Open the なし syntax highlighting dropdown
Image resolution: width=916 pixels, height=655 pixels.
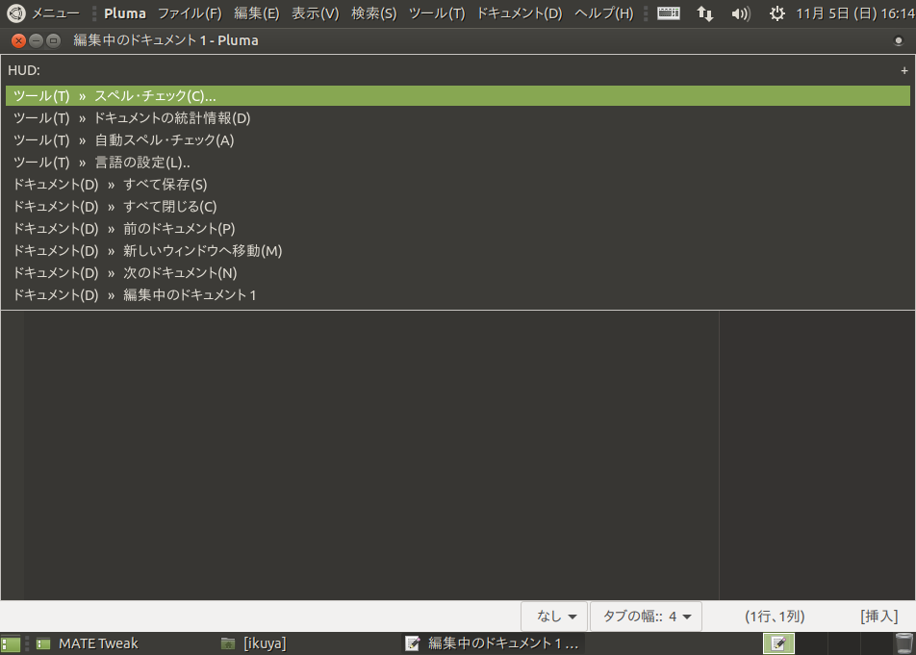click(554, 617)
